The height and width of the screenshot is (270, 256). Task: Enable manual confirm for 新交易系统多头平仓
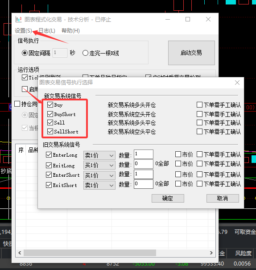pyautogui.click(x=199, y=122)
